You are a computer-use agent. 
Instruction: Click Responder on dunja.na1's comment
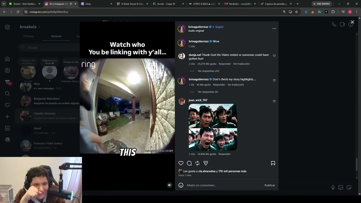pyautogui.click(x=225, y=64)
